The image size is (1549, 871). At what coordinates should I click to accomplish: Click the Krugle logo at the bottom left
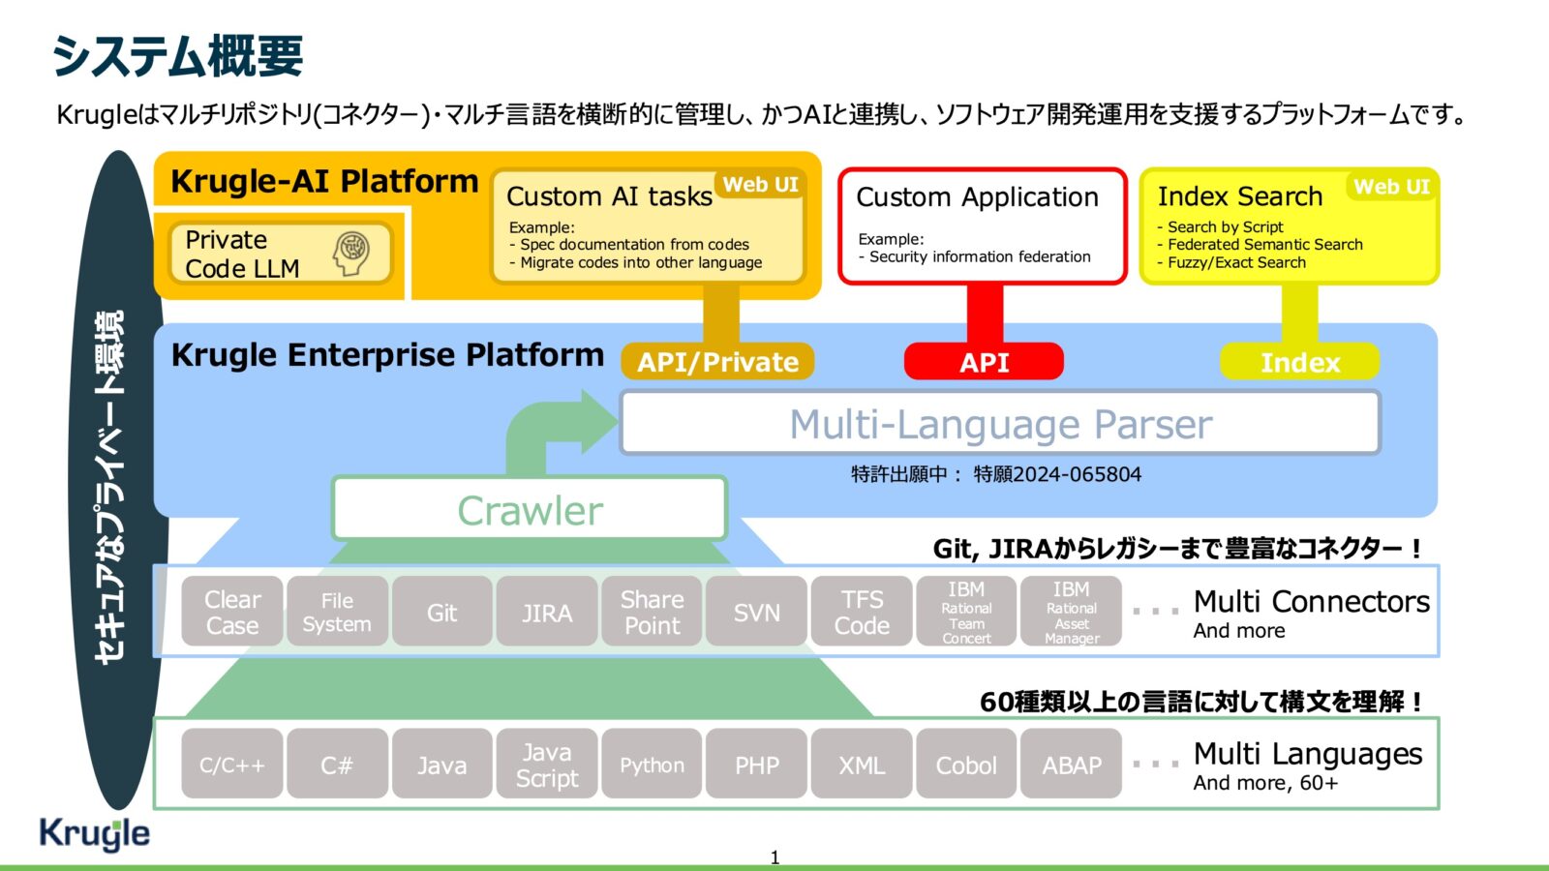point(94,833)
